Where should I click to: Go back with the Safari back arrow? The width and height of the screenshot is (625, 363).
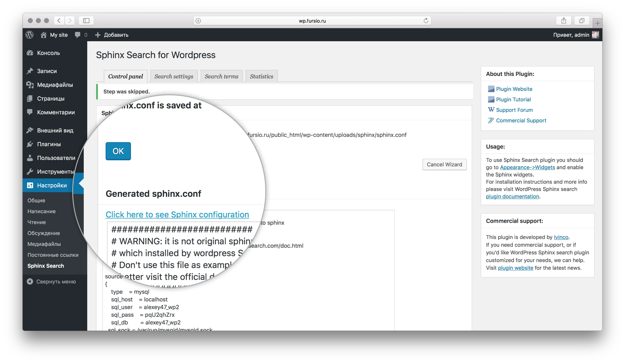(59, 21)
